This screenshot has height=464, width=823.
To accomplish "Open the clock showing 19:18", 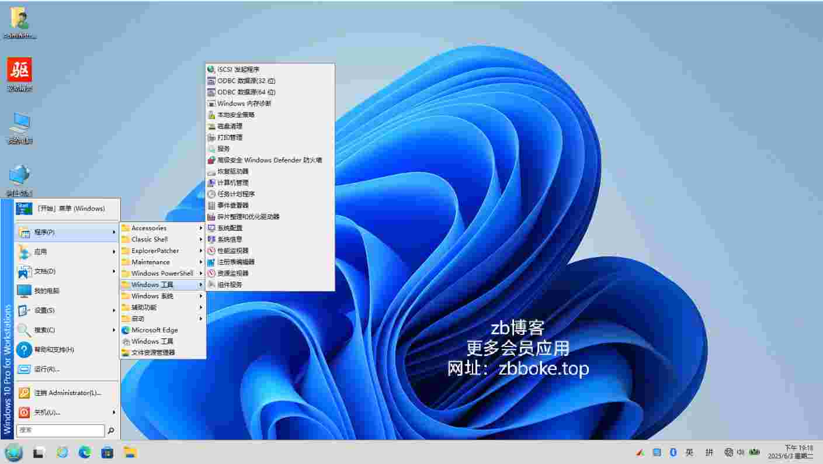I will (790, 452).
